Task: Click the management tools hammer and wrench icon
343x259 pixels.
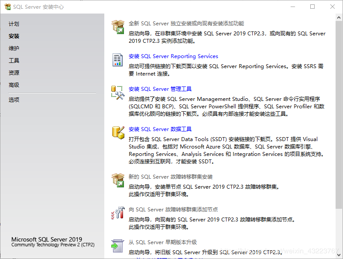Action: (x=118, y=93)
